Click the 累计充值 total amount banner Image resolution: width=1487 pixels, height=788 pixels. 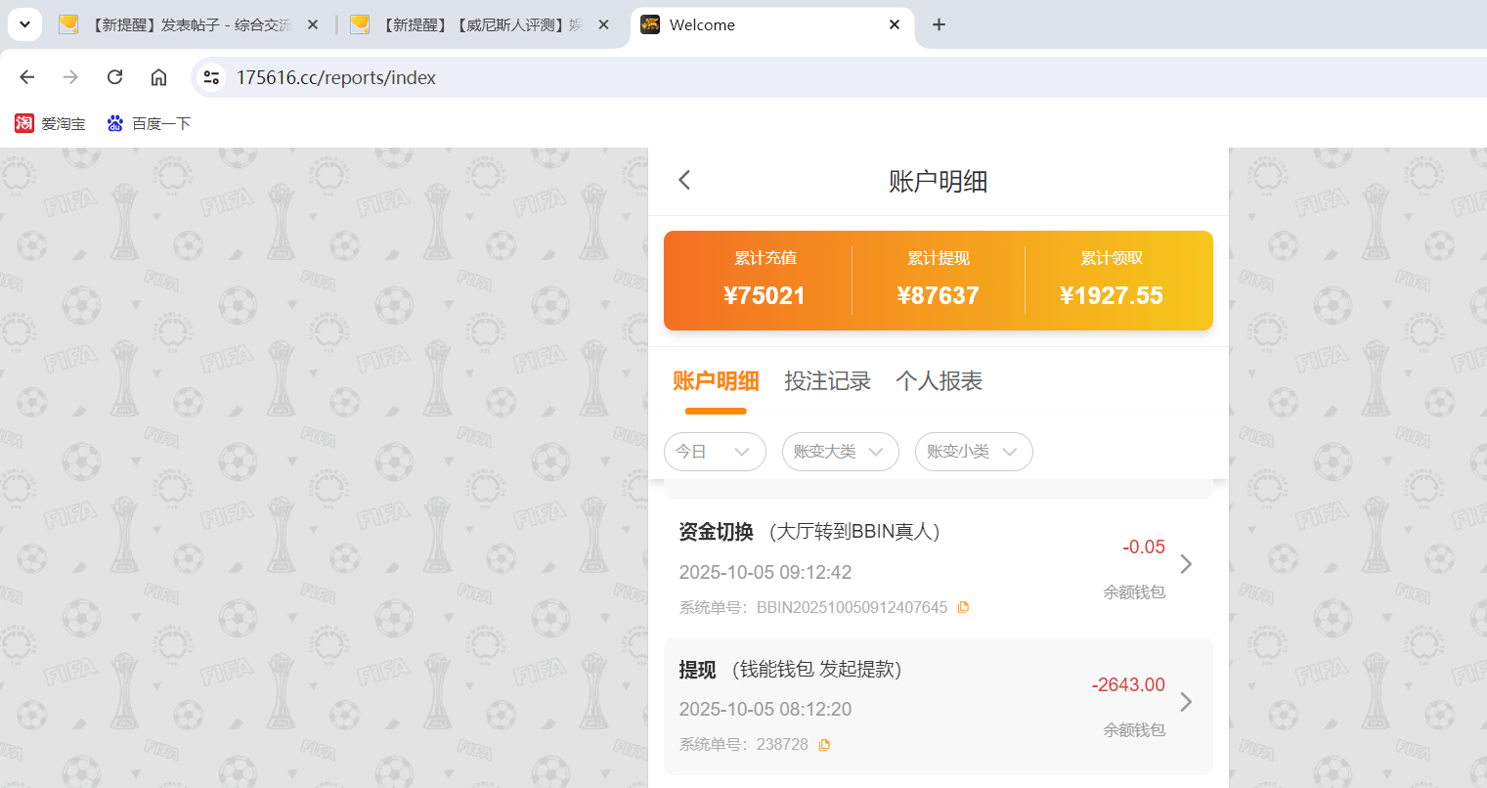pyautogui.click(x=765, y=280)
